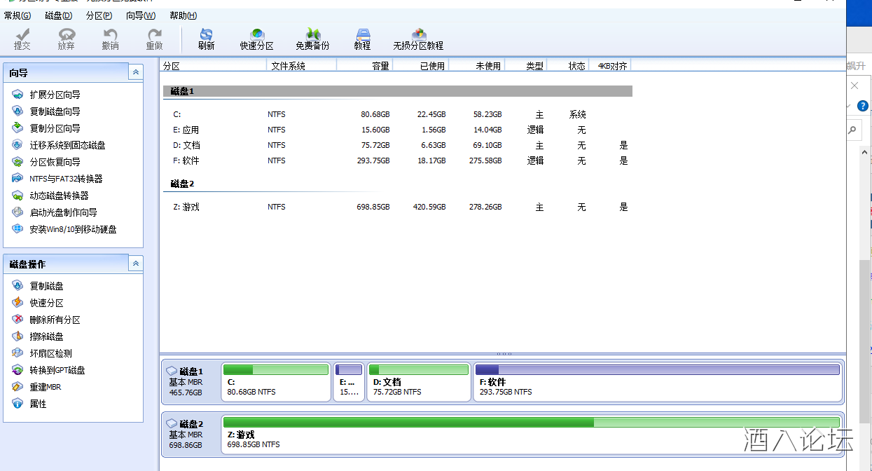872x471 pixels.
Task: Open the 分区(P) menu
Action: 99,15
